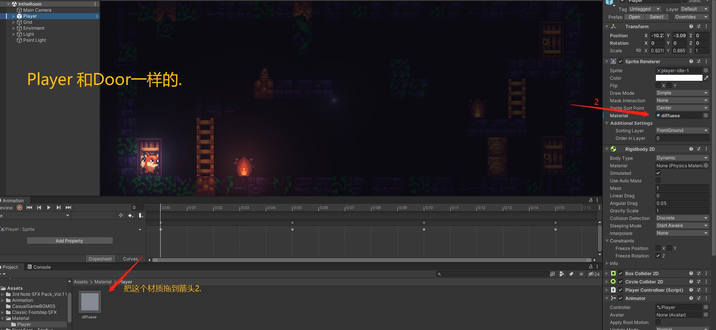
Task: Click Search by Type icon in Project
Action: coord(562,274)
